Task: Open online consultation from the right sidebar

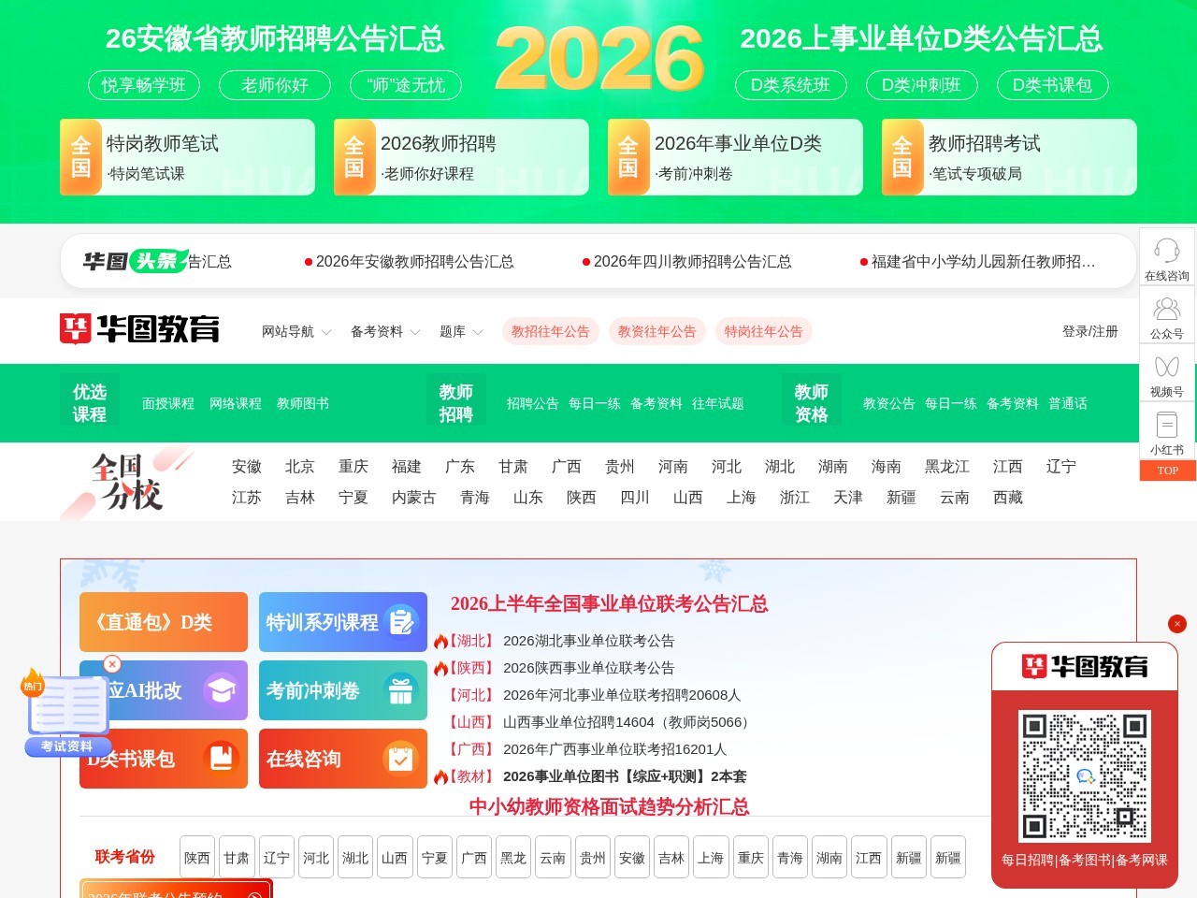Action: pyautogui.click(x=1166, y=257)
